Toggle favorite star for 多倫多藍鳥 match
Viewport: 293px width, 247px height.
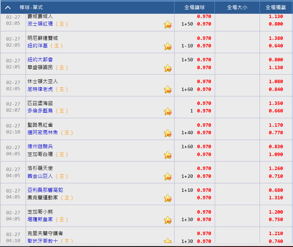pos(168,111)
